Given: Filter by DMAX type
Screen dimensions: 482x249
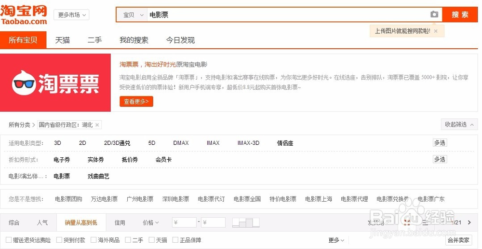Looking at the screenshot, I should (181, 143).
